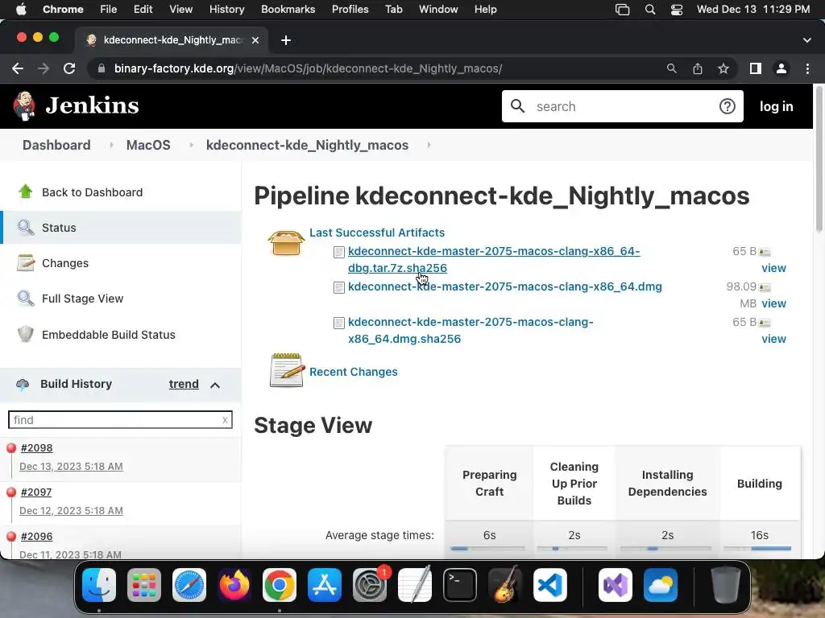Click the trend link in Build History
The height and width of the screenshot is (618, 825).
click(184, 384)
